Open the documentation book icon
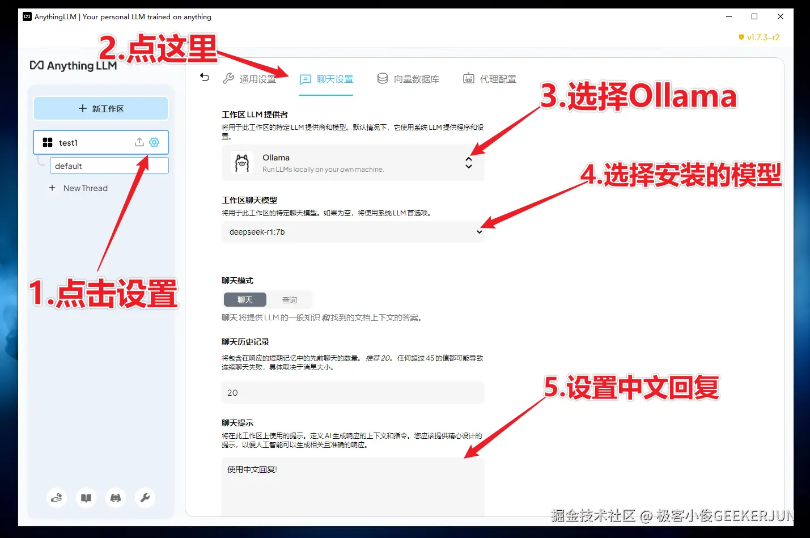Image resolution: width=810 pixels, height=538 pixels. 86,498
